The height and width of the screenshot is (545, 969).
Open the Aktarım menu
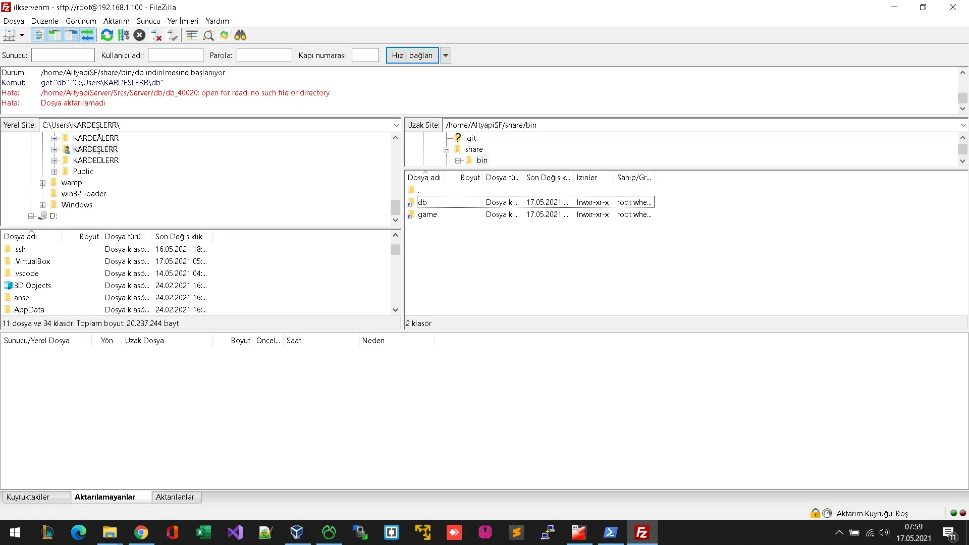[x=116, y=21]
